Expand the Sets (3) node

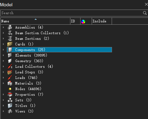pyautogui.click(x=3, y=100)
